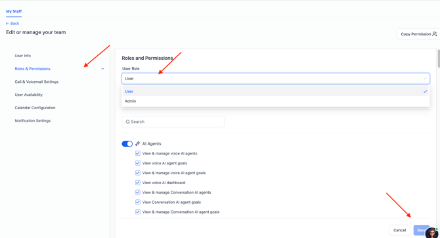
Task: Open Notification Settings section
Action: 33,120
